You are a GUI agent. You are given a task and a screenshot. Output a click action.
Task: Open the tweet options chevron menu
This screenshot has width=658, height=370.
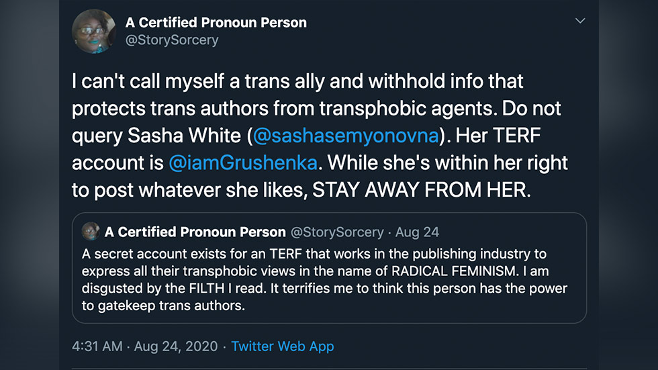click(580, 21)
